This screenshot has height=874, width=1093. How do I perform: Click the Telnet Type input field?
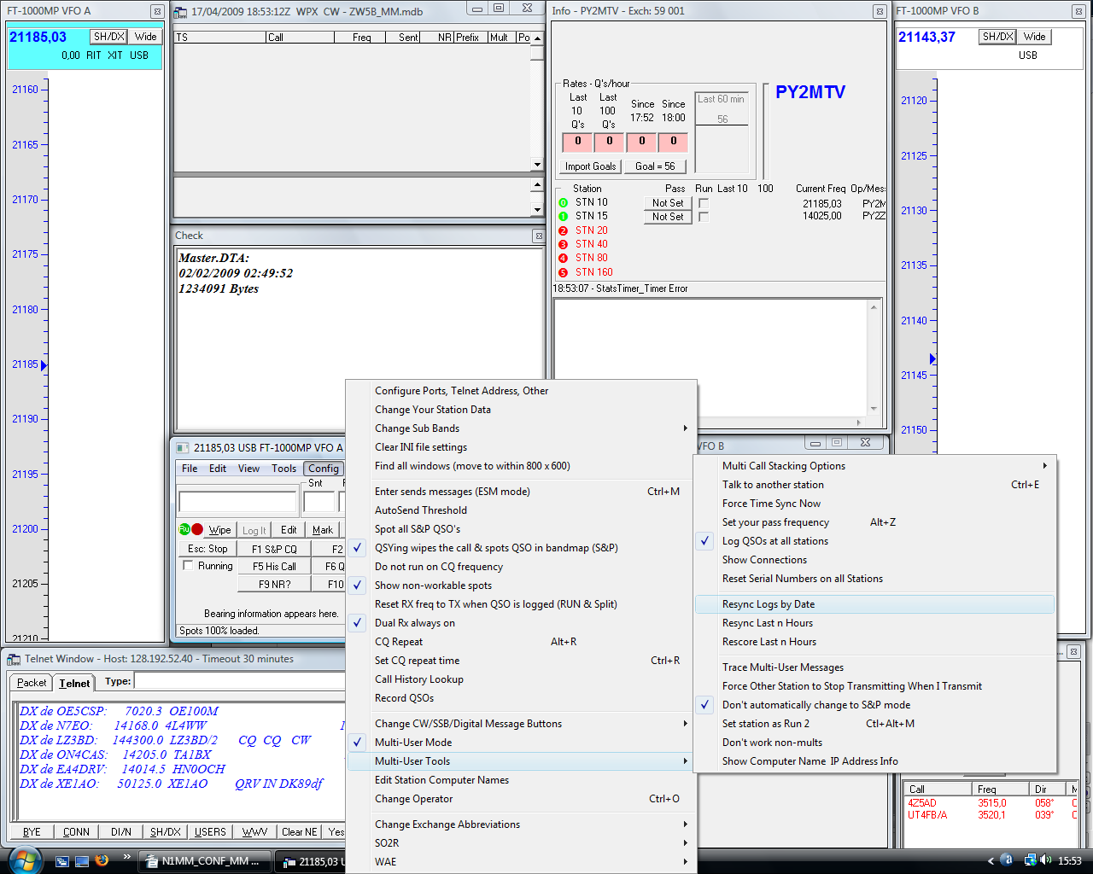pos(239,681)
